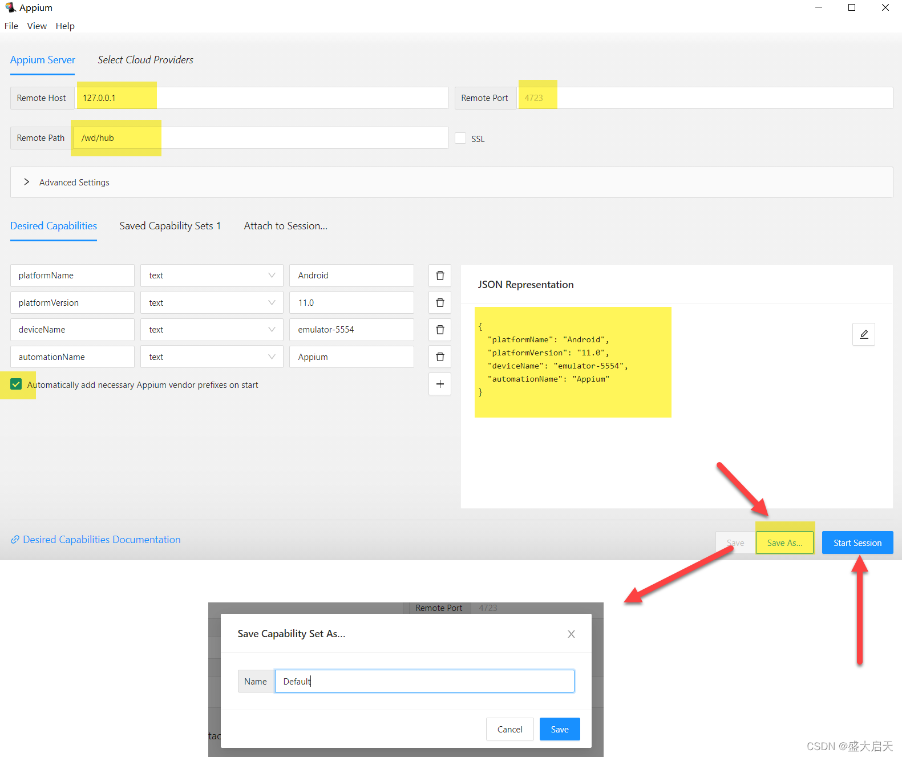This screenshot has height=757, width=902.
Task: Open the View menu
Action: (x=37, y=26)
